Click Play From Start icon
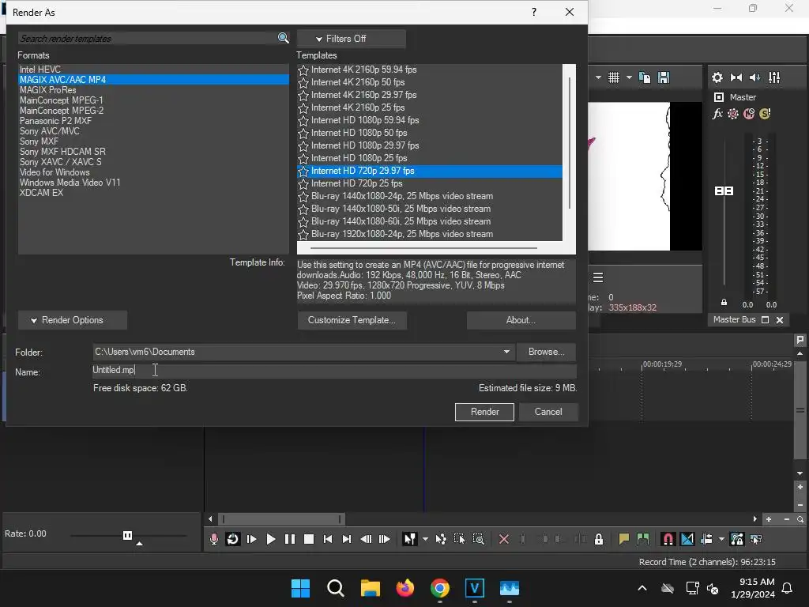 252,539
